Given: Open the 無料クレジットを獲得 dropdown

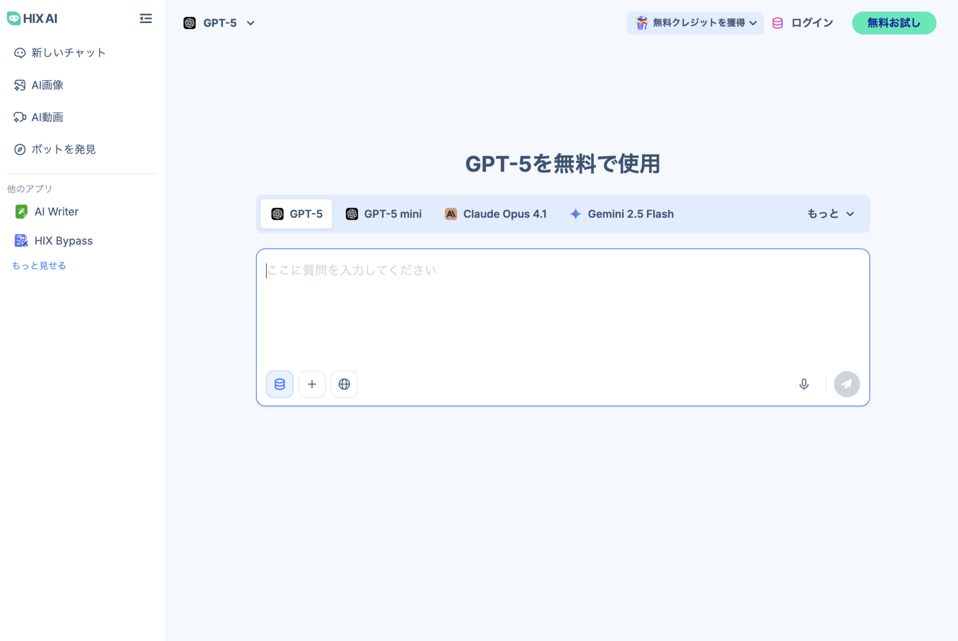Looking at the screenshot, I should [x=695, y=22].
